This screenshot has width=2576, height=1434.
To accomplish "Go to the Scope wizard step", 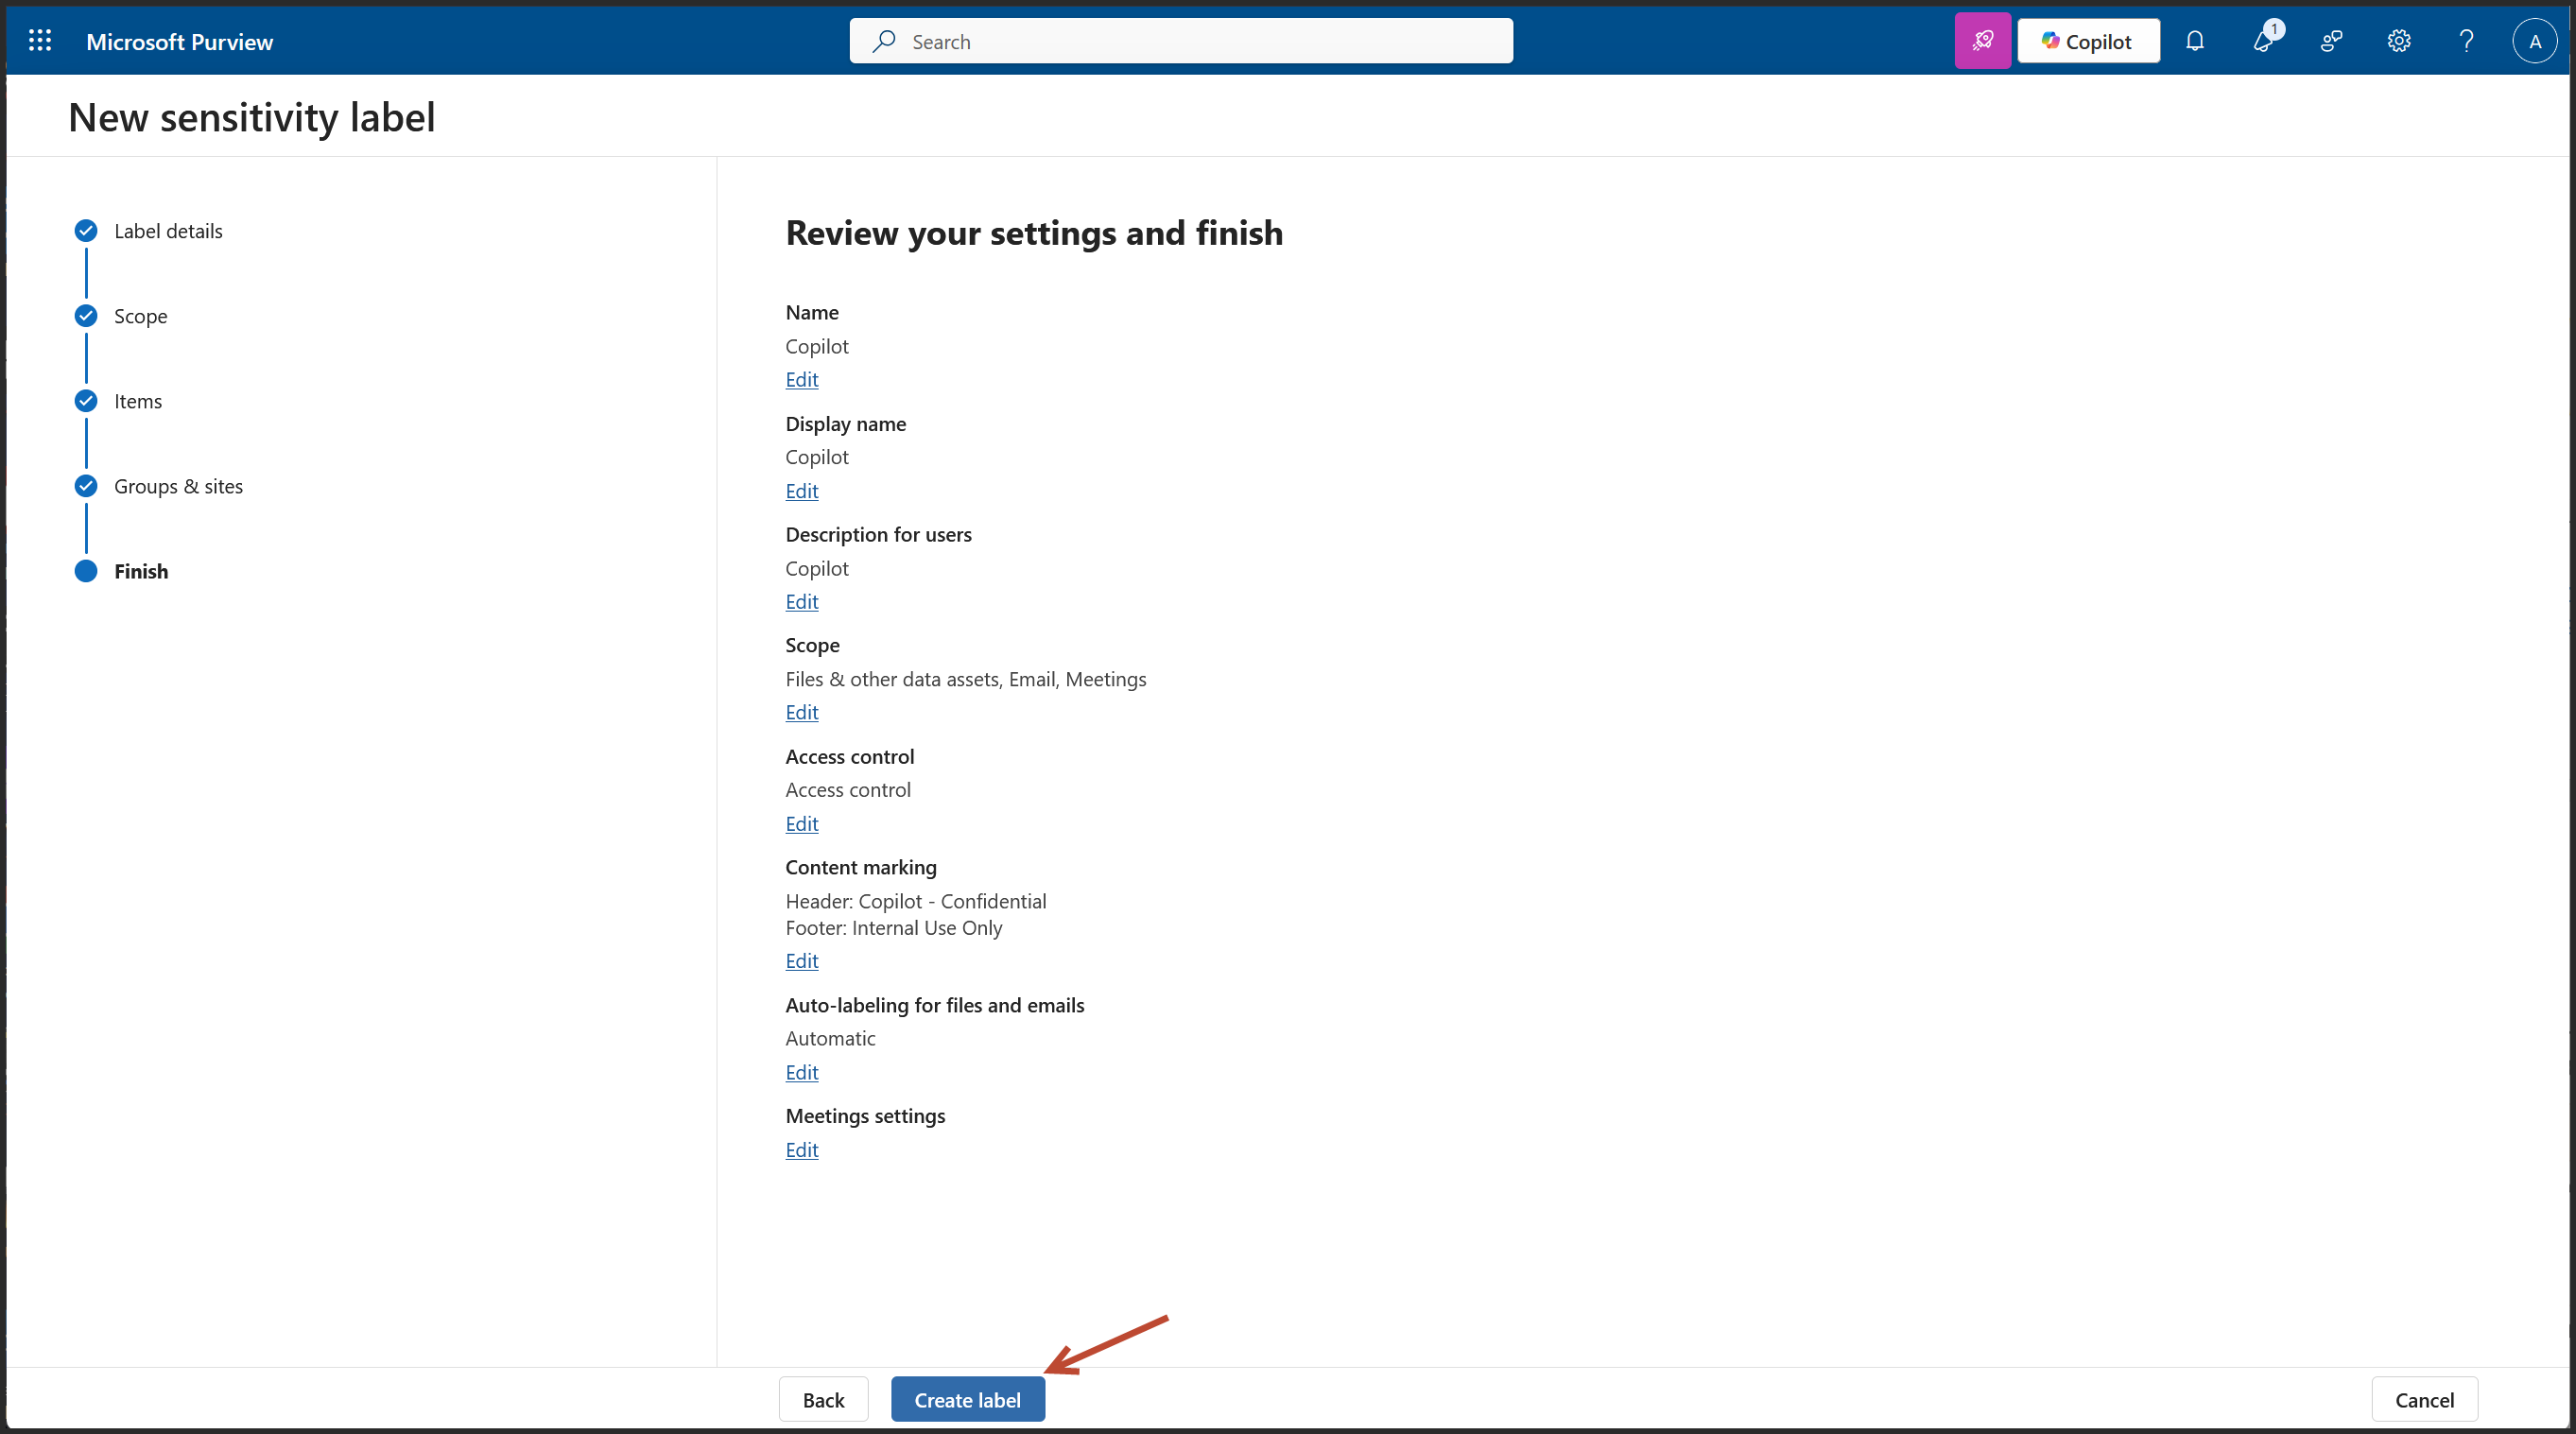I will [140, 316].
